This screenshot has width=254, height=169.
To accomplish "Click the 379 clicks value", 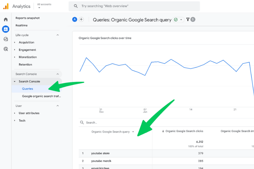I will pyautogui.click(x=201, y=153).
